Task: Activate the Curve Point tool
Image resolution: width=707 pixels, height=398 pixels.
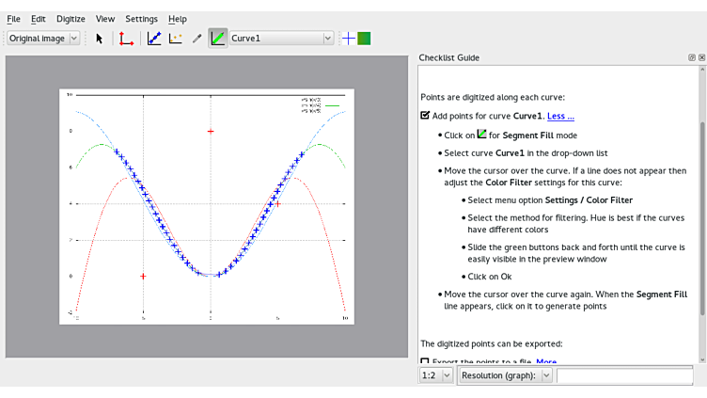Action: point(154,39)
